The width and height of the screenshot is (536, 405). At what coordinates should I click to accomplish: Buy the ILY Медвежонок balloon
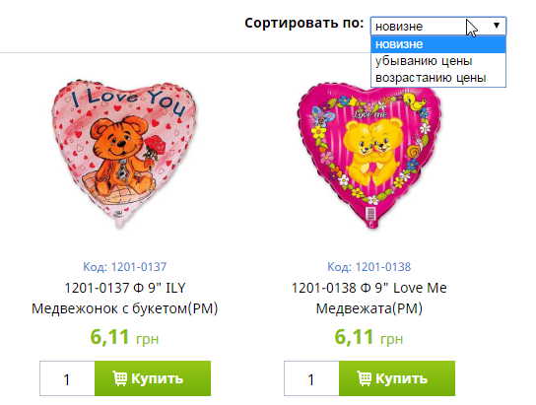point(153,378)
